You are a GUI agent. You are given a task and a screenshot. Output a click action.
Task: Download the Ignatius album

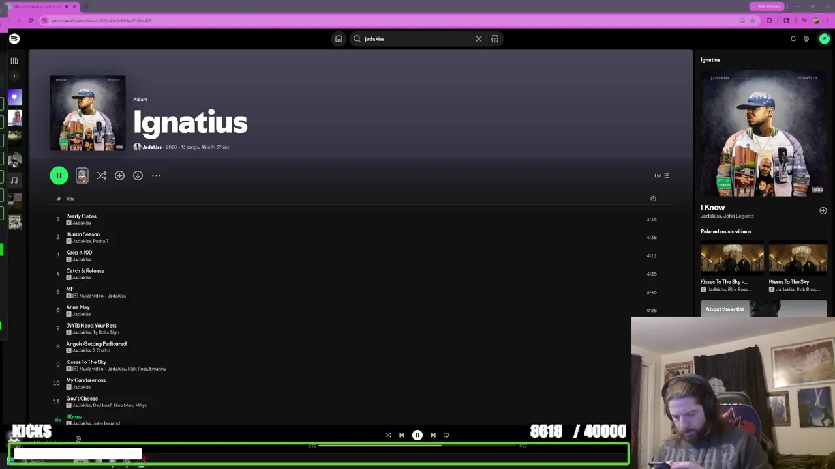click(138, 175)
